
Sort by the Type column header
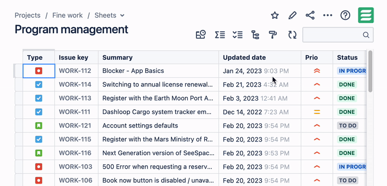pos(39,57)
